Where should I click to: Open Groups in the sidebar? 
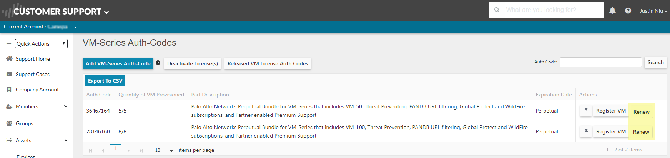pos(24,123)
